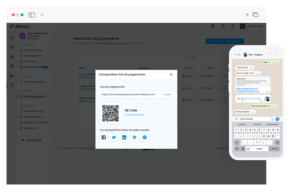Toggle the browser sidebar panel icon
The image size is (292, 191).
coord(32,15)
